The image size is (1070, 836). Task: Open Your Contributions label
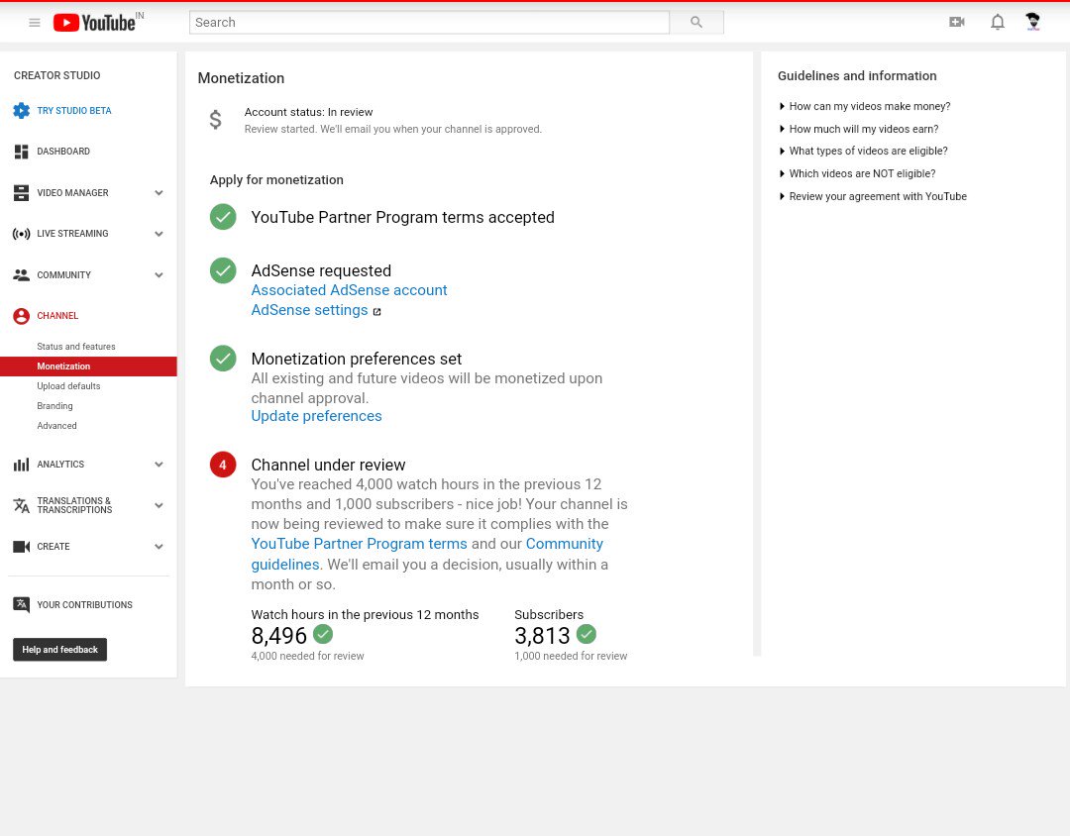84,604
